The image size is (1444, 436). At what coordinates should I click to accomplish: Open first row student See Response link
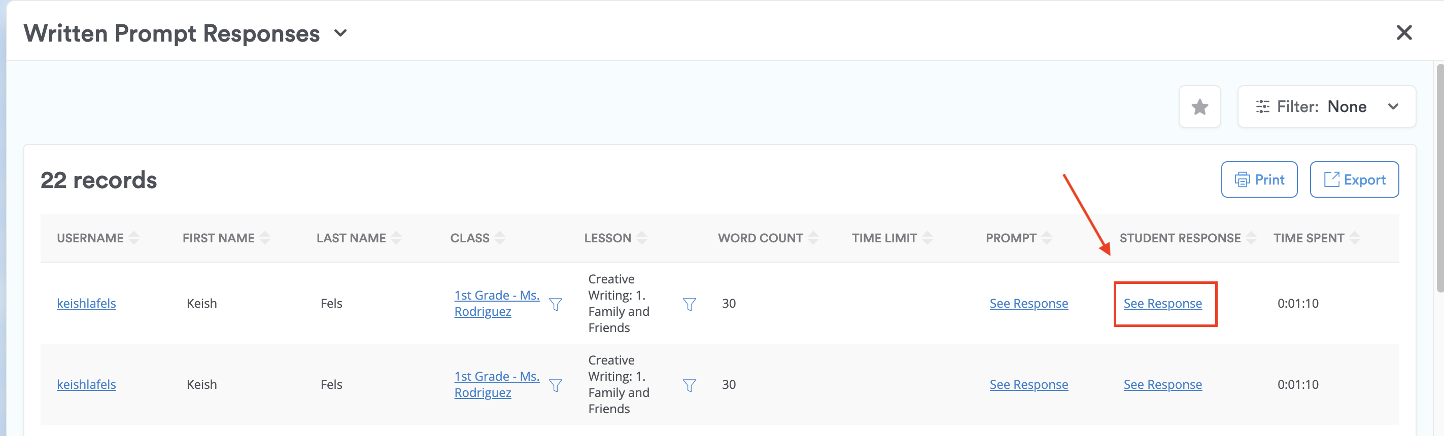tap(1162, 303)
